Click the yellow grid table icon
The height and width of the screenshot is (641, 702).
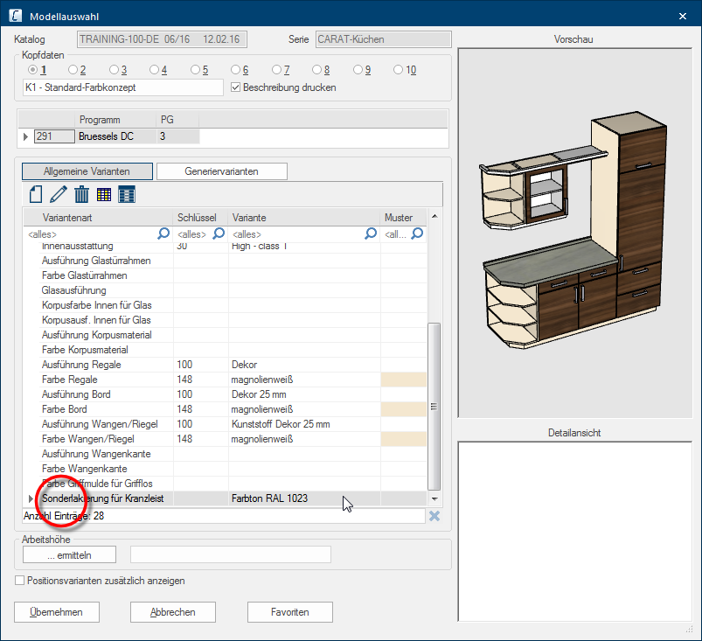coord(104,194)
